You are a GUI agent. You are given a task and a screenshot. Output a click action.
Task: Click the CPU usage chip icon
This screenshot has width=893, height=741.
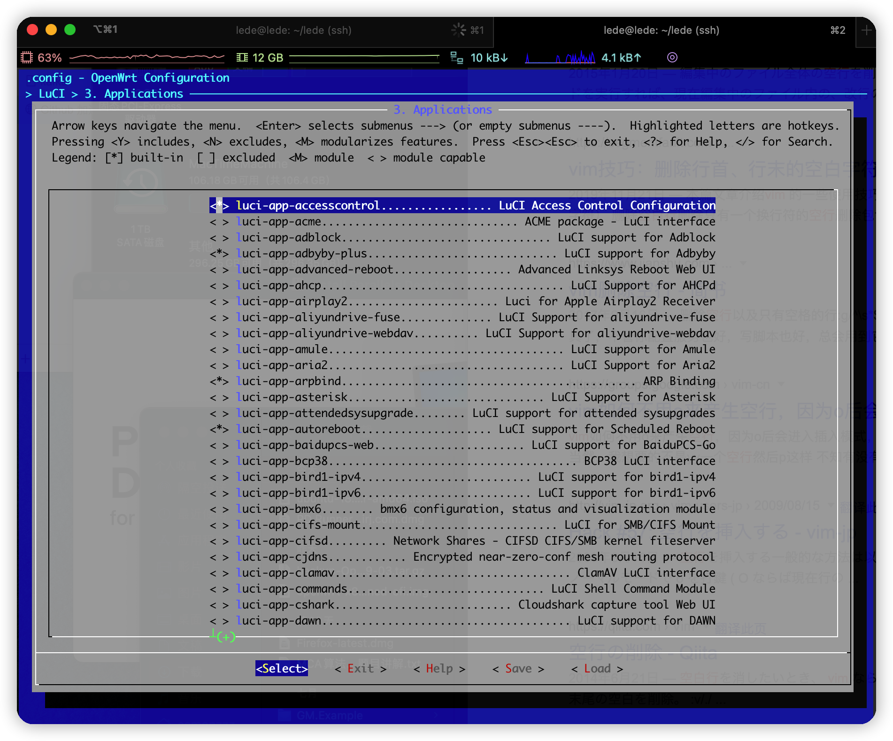point(27,58)
